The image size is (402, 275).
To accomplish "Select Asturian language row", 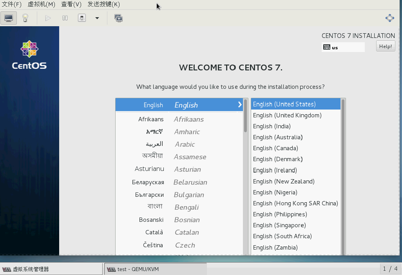I will [179, 169].
